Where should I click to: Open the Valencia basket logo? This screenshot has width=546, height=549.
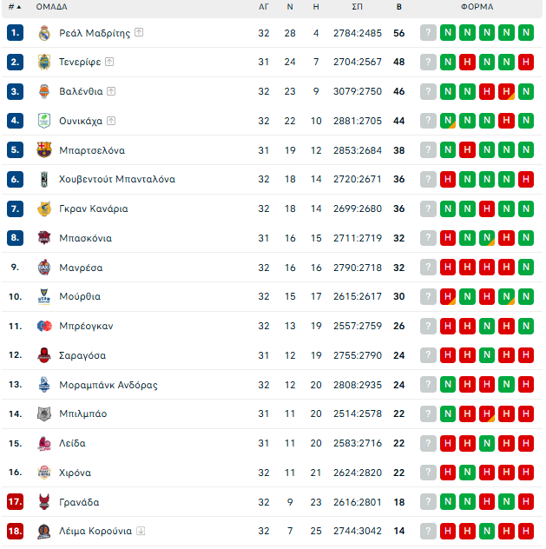click(x=44, y=91)
